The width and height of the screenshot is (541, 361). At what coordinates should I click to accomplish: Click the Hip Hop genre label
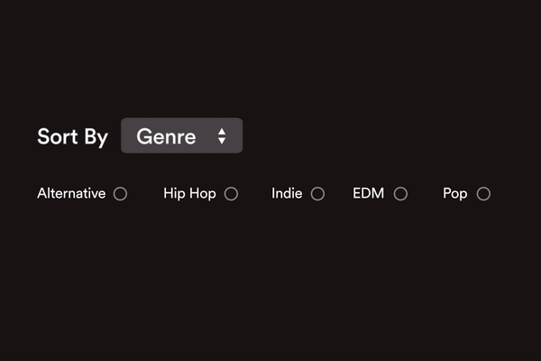(189, 193)
